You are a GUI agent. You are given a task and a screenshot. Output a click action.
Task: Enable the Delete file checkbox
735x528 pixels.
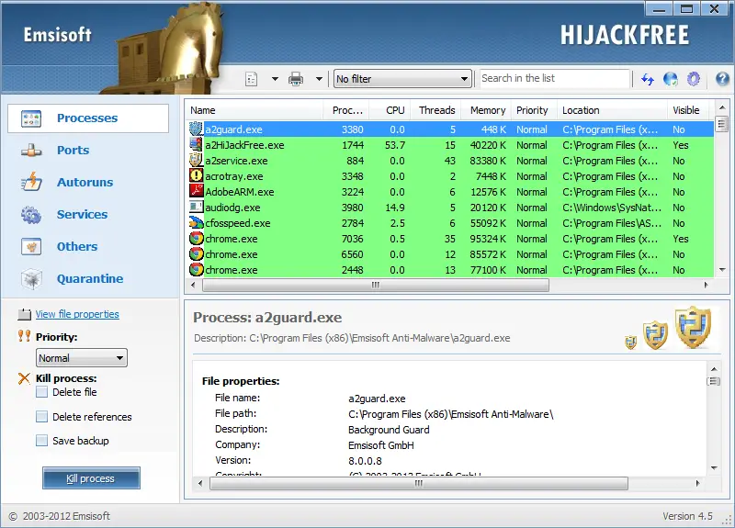point(41,392)
